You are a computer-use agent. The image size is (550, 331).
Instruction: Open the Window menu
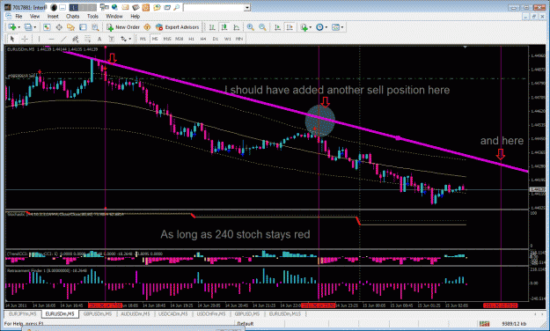pyautogui.click(x=114, y=16)
